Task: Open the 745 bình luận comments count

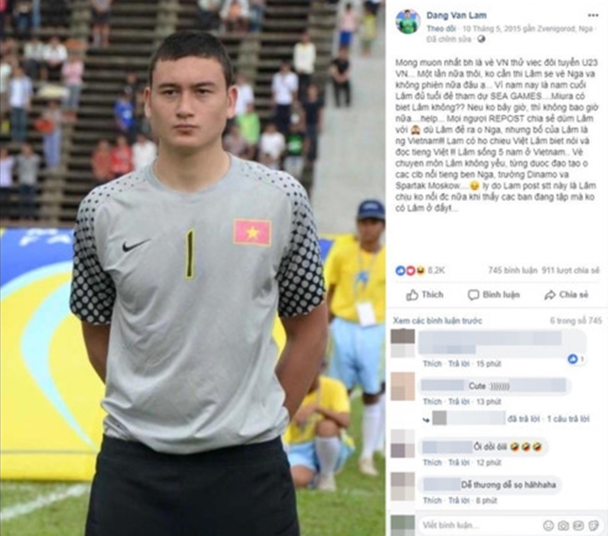Action: (513, 270)
